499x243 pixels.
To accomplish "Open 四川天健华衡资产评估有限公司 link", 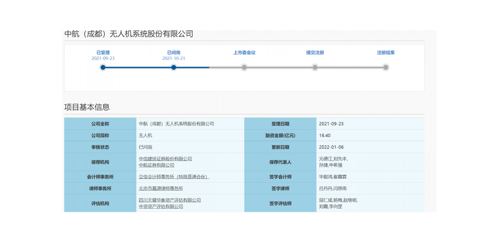I will pos(170,200).
